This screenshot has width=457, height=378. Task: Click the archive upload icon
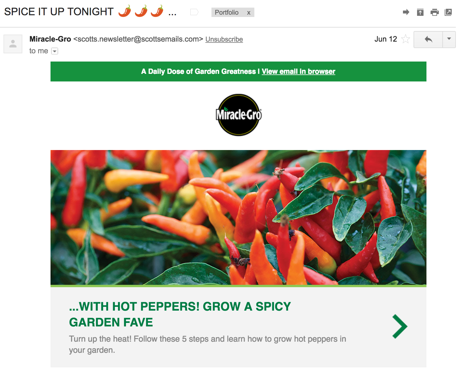click(x=420, y=12)
